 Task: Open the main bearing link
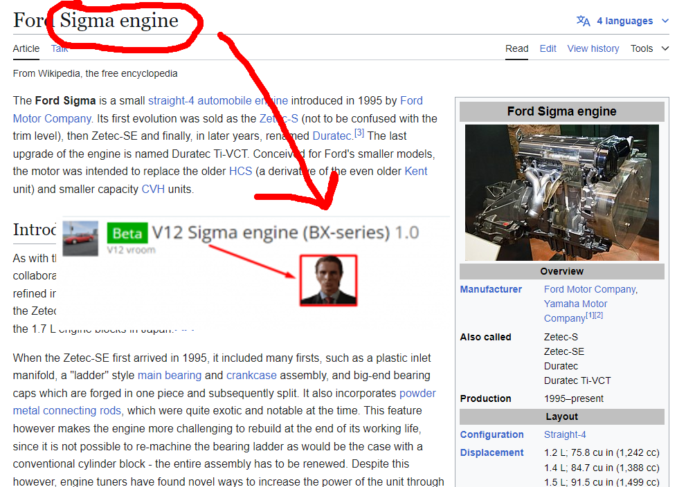click(170, 375)
